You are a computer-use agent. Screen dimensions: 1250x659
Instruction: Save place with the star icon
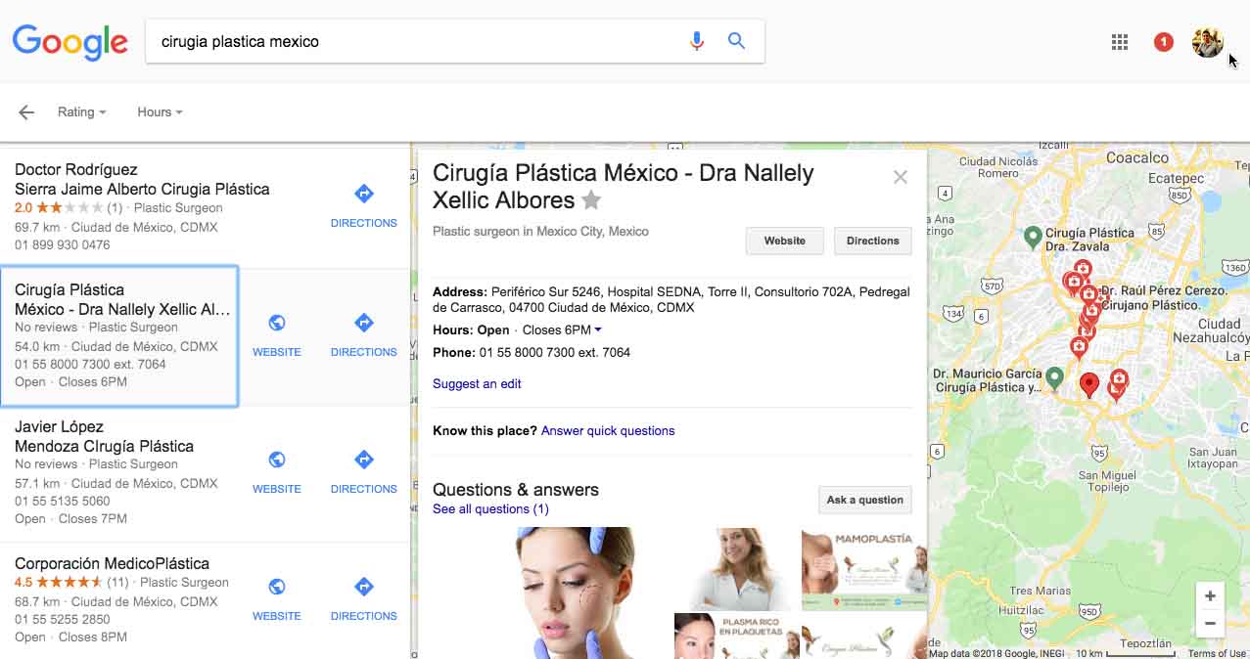(591, 200)
